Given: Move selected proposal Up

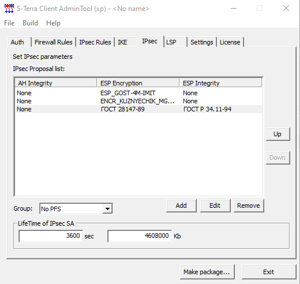Looking at the screenshot, I should [277, 134].
